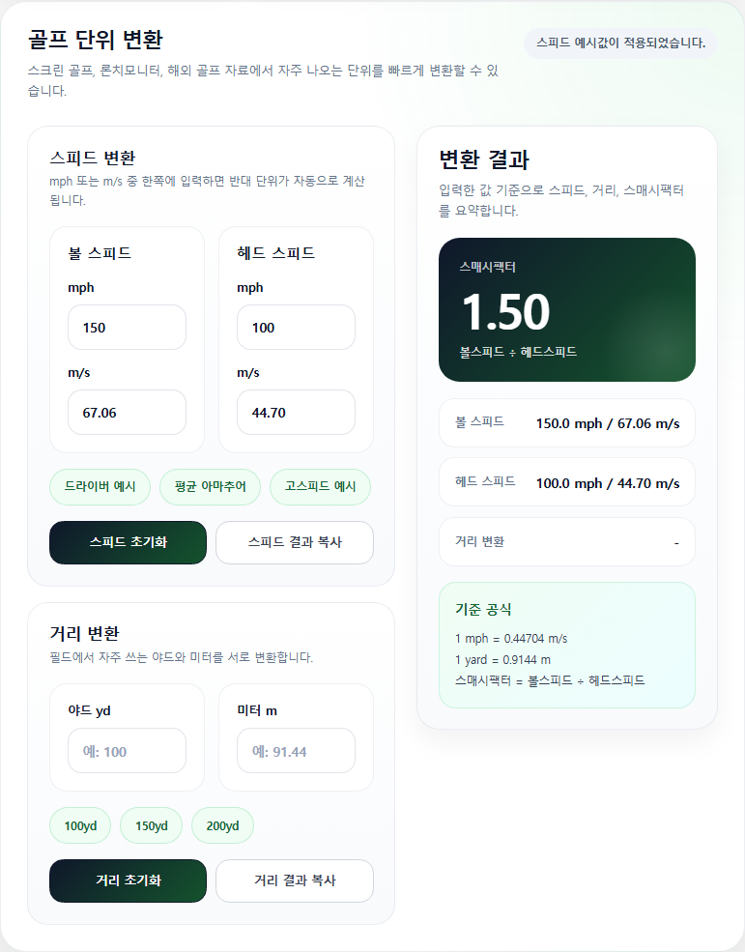Image resolution: width=745 pixels, height=952 pixels.
Task: Click the head speed m/s input showing 44.70
Action: coord(296,413)
